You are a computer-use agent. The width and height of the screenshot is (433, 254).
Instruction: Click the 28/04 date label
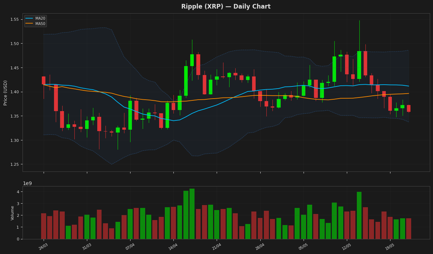click(x=260, y=246)
